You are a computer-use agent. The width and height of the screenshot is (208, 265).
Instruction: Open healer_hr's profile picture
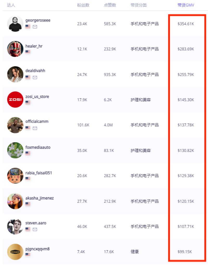tap(15, 49)
